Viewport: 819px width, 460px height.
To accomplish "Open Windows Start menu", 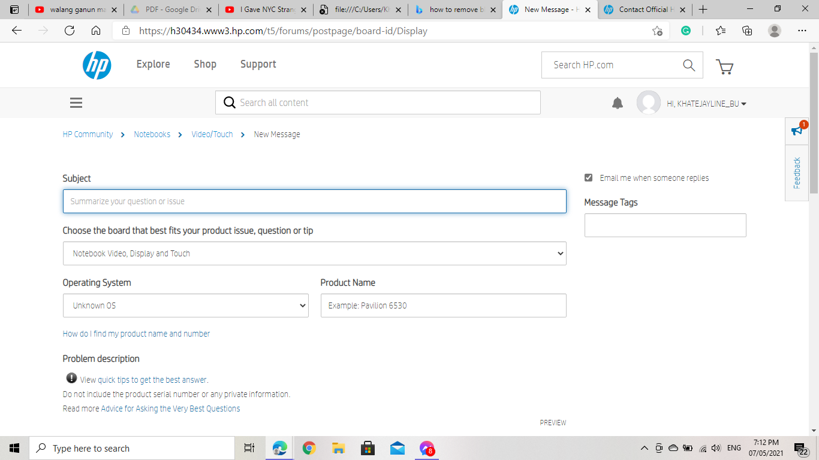I will [x=14, y=448].
